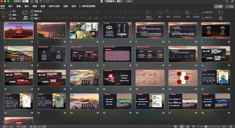Switch to the 投影片放映 (Slide Show) tab
The width and height of the screenshot is (235, 128).
pos(53,6)
